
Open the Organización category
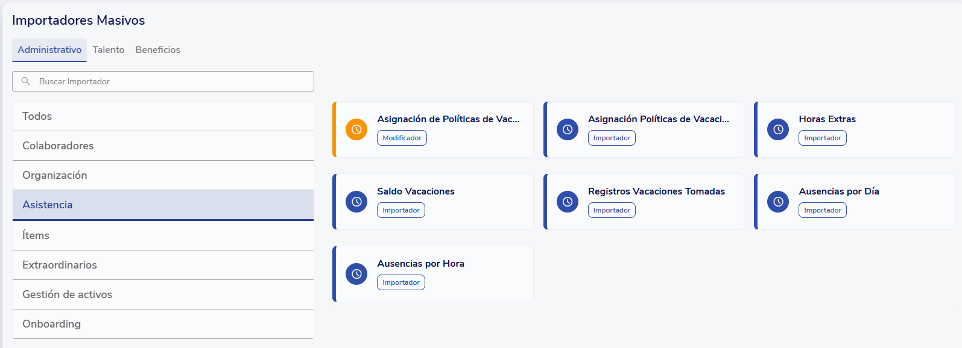[163, 175]
